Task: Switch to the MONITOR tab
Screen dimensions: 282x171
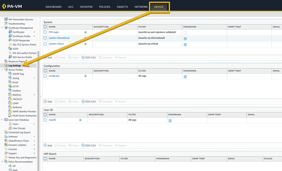Action: click(x=86, y=7)
